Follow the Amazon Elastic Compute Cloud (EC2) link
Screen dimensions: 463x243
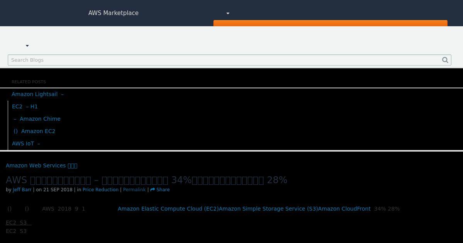168,209
